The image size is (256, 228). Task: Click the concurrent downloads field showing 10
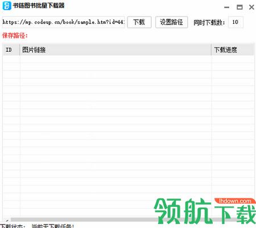pyautogui.click(x=236, y=22)
